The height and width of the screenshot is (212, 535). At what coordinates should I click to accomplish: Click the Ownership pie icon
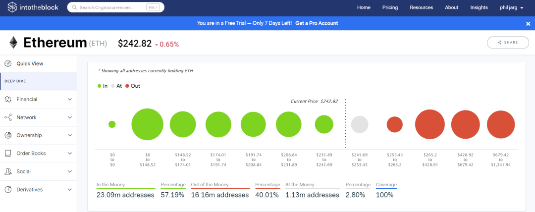8,135
